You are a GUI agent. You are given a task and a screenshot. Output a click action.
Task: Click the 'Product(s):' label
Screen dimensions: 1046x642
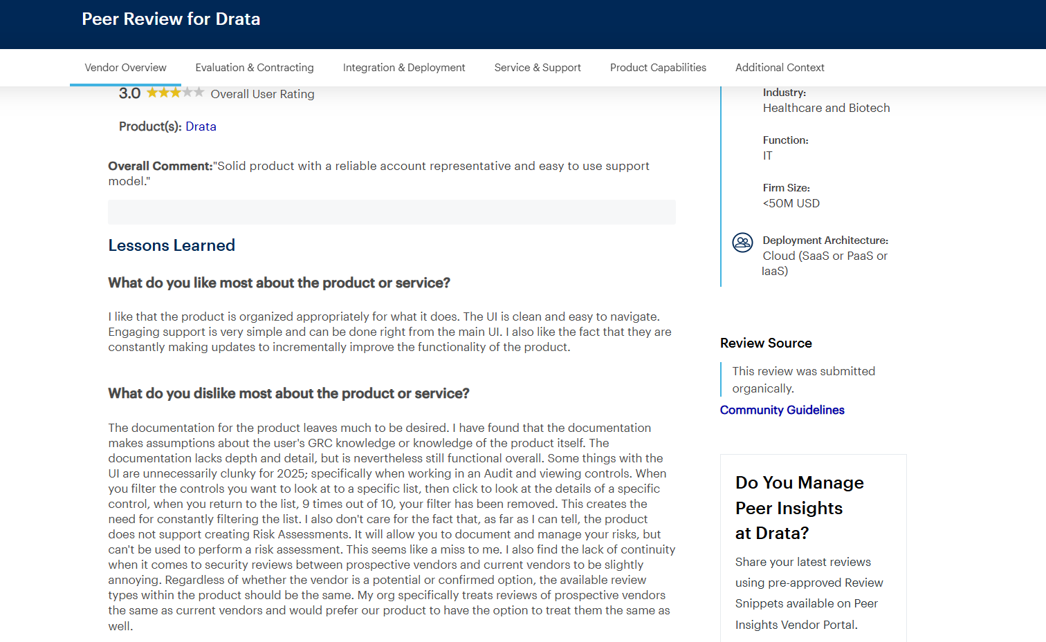coord(150,126)
